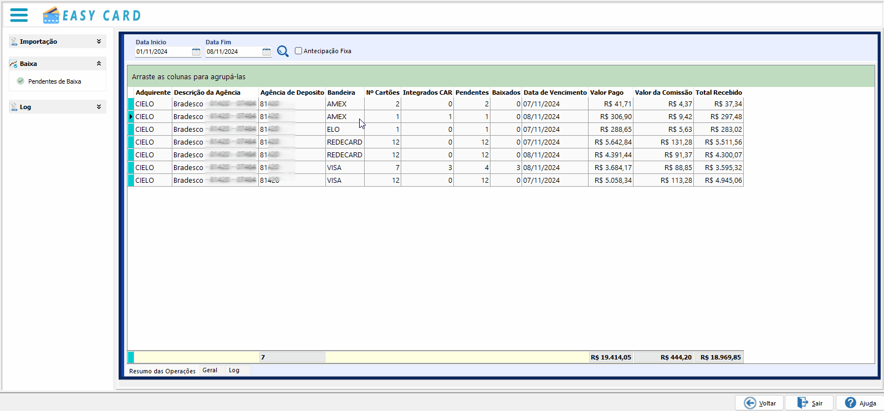Select the R$ 37,34 Total Recebido cell
The height and width of the screenshot is (411, 884).
point(718,104)
